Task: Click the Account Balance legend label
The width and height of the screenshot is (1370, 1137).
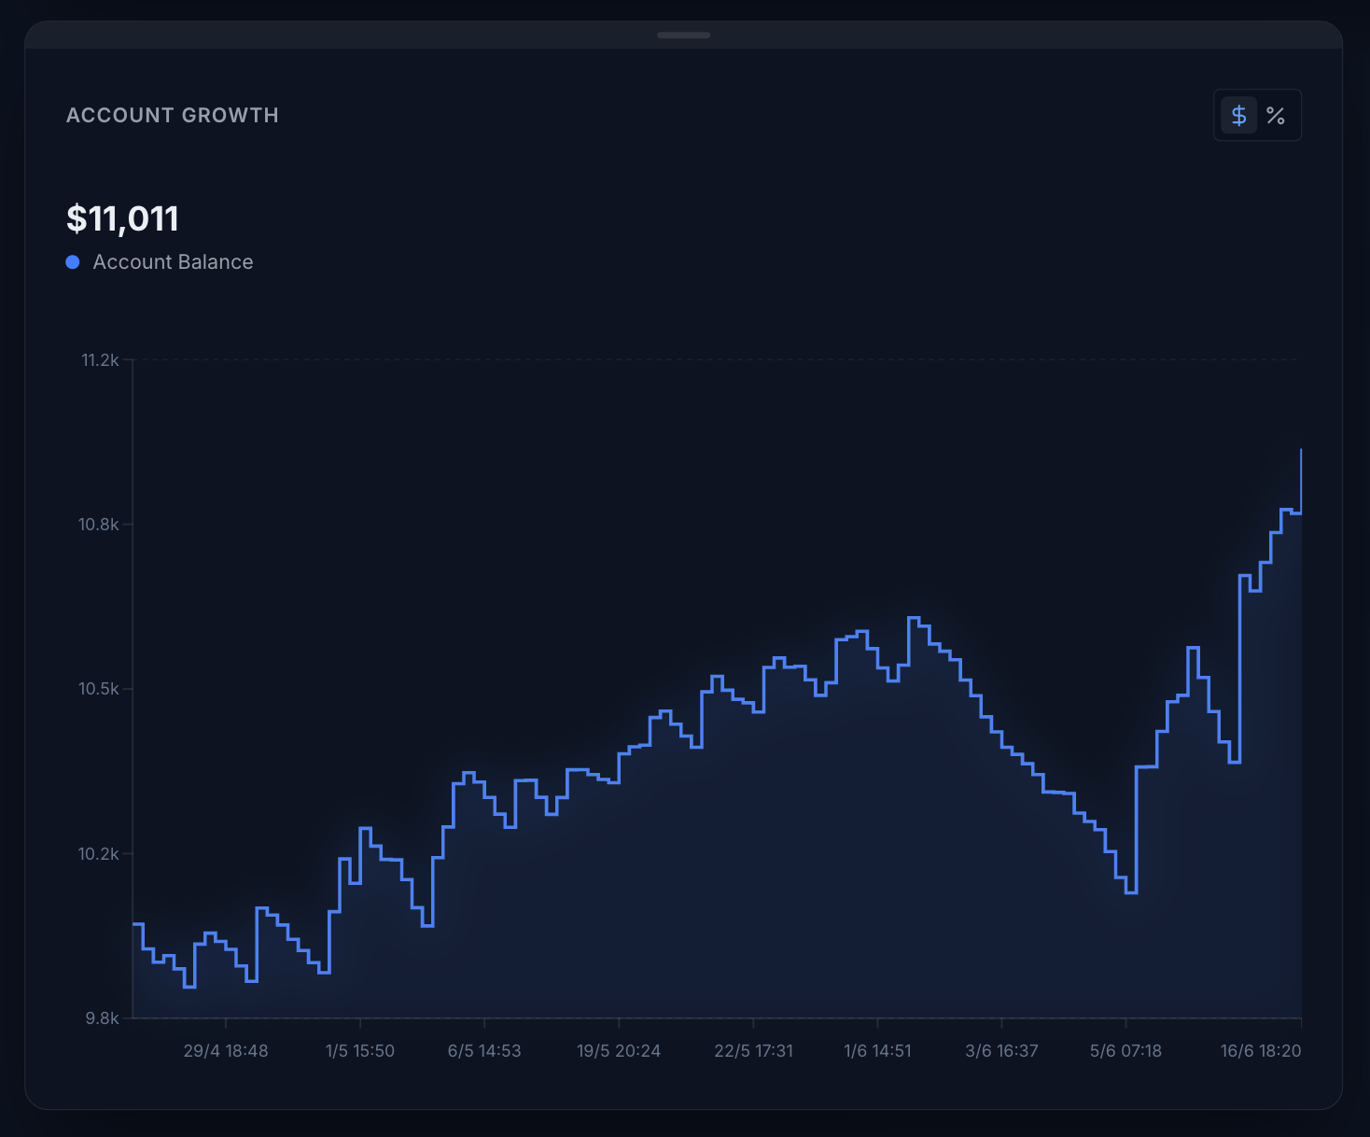Action: [173, 262]
